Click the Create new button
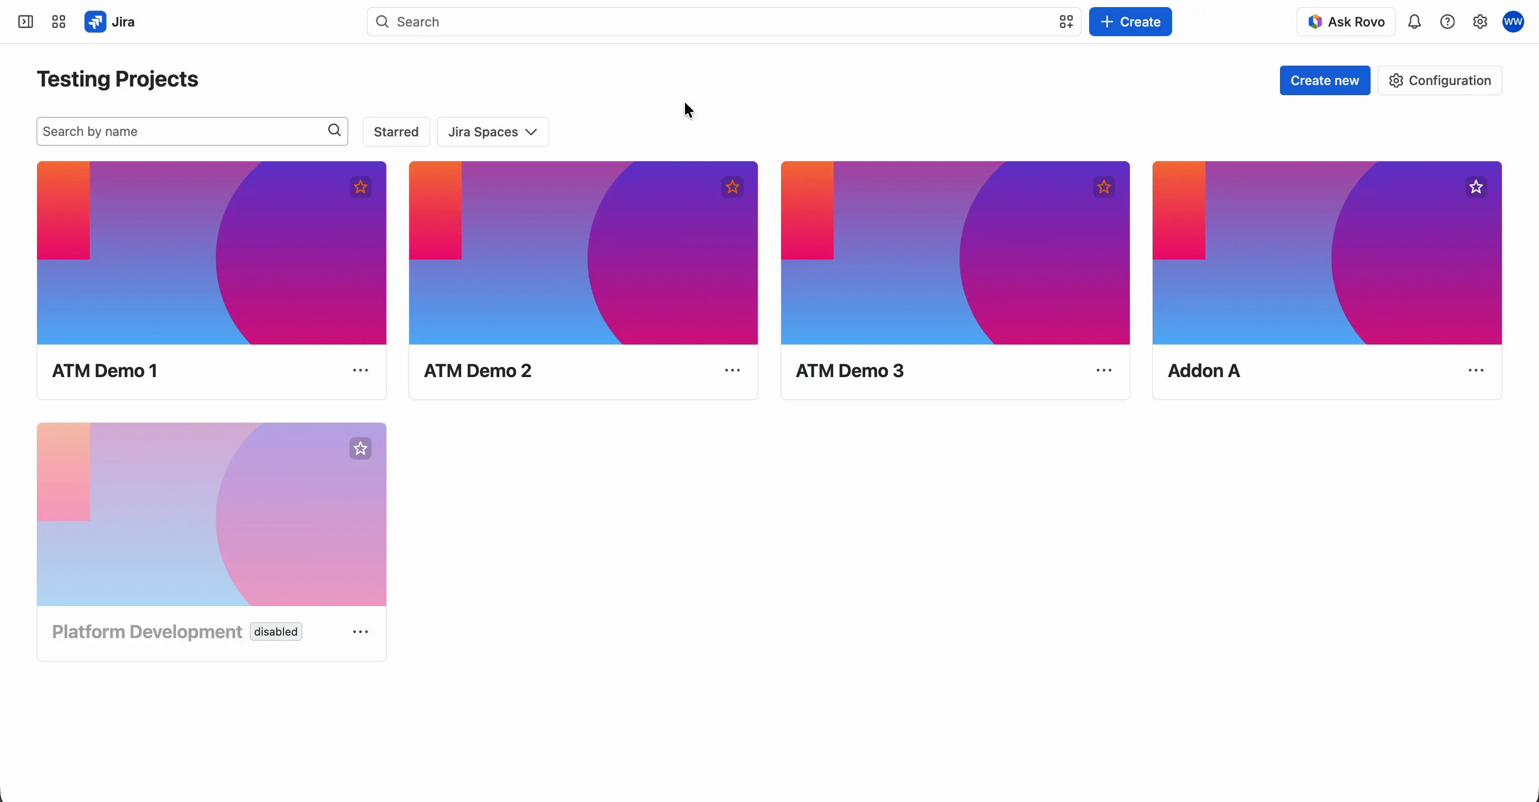Image resolution: width=1539 pixels, height=802 pixels. pos(1325,80)
